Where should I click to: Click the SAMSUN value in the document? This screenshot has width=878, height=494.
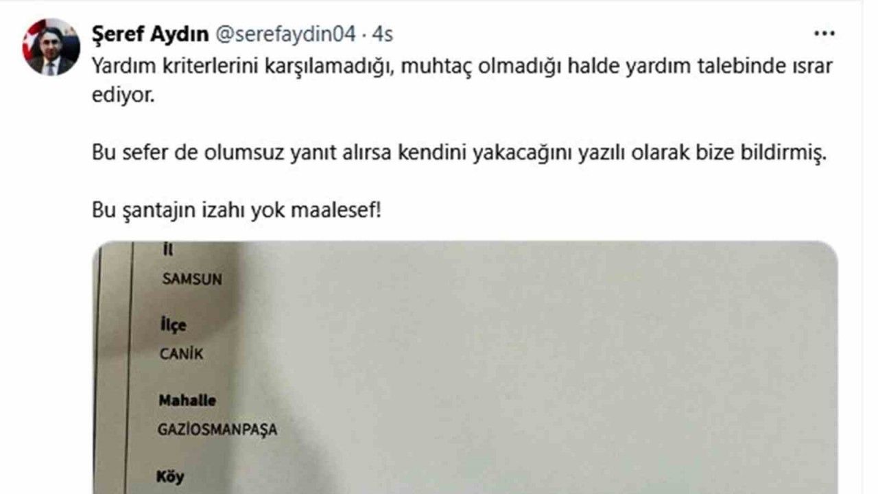point(192,279)
